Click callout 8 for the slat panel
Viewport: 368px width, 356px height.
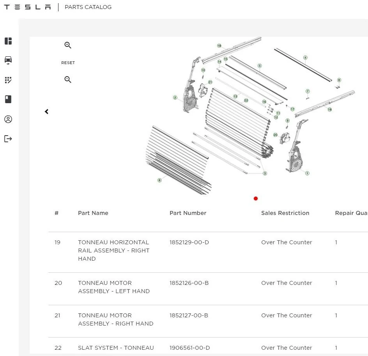(x=159, y=180)
